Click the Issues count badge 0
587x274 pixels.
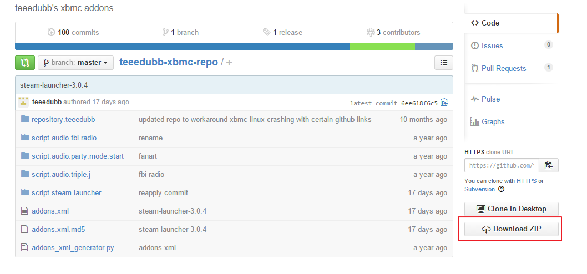click(x=549, y=45)
